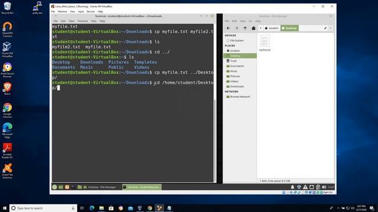Launch Avast Secure Browser desktop shortcut
The width and height of the screenshot is (378, 212).
click(7, 69)
